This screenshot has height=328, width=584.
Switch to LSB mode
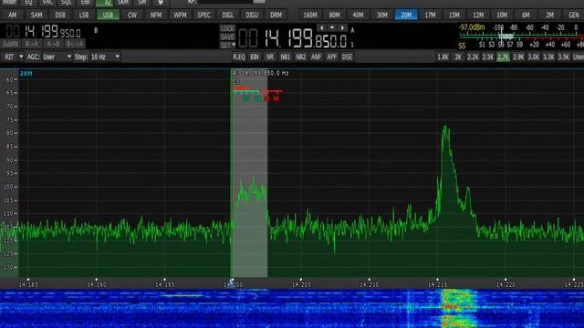point(84,15)
